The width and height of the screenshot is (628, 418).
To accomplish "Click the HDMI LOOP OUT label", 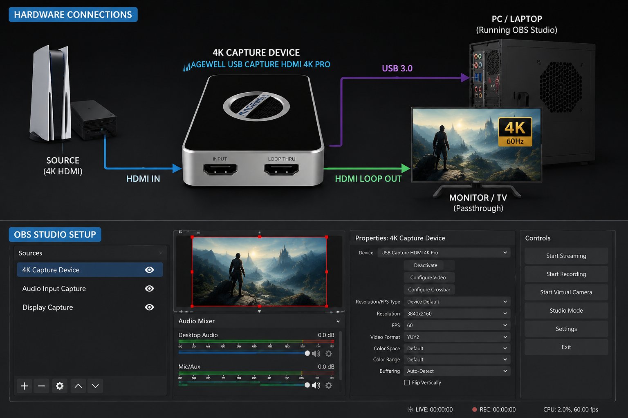I will click(368, 179).
